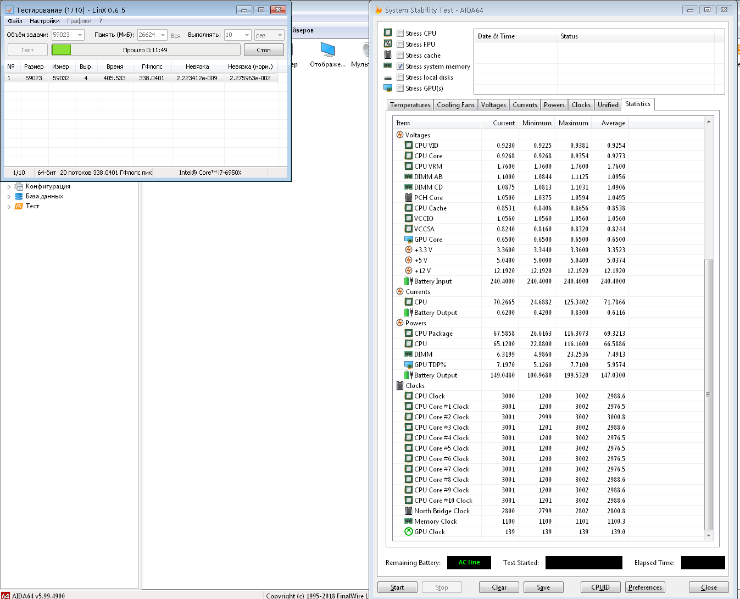The image size is (740, 599).
Task: Click the Stress cache chip icon
Action: click(x=388, y=55)
